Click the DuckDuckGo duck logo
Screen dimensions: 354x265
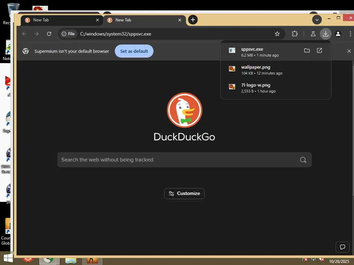[x=185, y=110]
